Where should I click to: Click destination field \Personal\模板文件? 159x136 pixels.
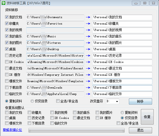point(122,81)
